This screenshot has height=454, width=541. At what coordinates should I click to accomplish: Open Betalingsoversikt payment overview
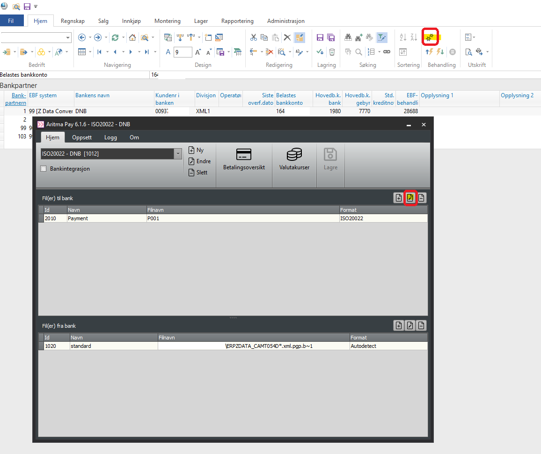244,159
